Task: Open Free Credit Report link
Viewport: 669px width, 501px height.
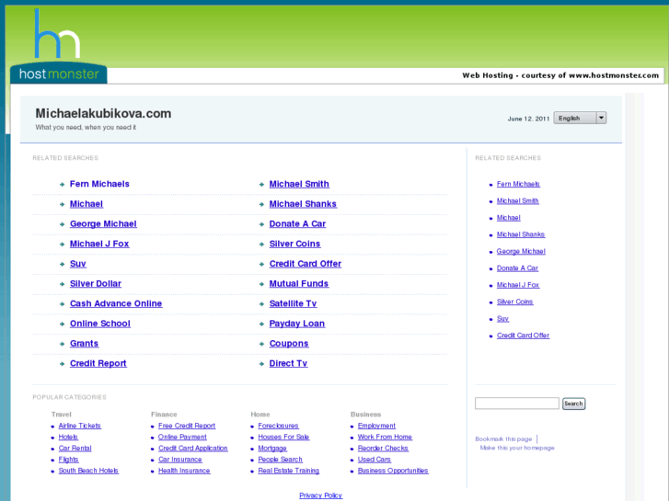Action: (x=187, y=426)
